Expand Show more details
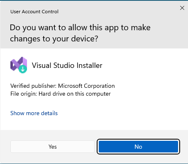This screenshot has width=188, height=164. [x=34, y=113]
